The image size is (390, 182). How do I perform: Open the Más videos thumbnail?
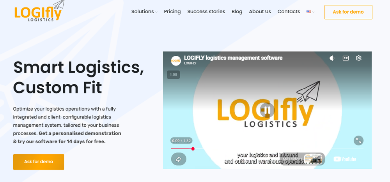tap(303, 159)
